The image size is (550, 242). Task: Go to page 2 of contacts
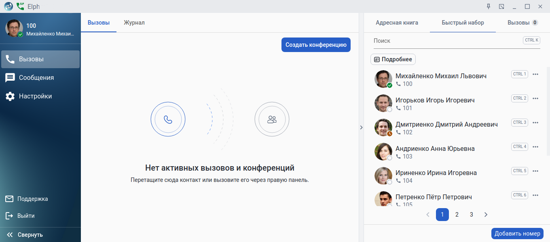[457, 215]
